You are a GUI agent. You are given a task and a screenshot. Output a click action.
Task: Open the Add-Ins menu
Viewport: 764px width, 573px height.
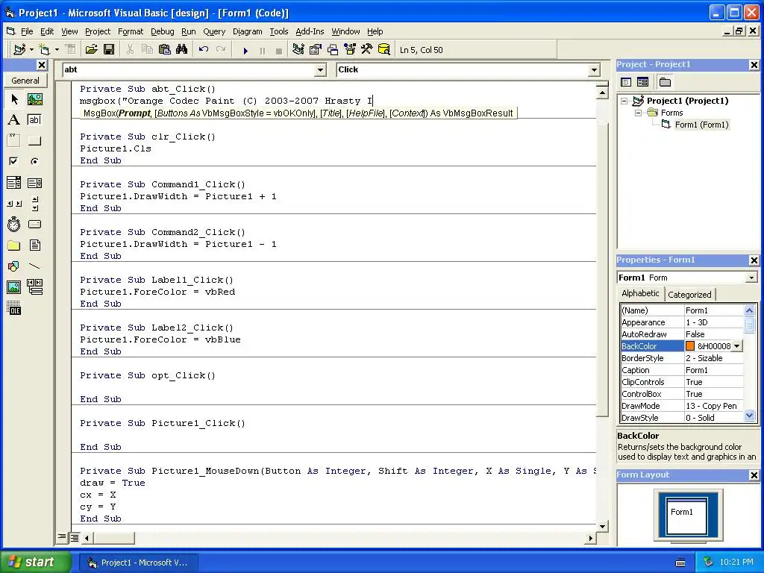tap(310, 31)
